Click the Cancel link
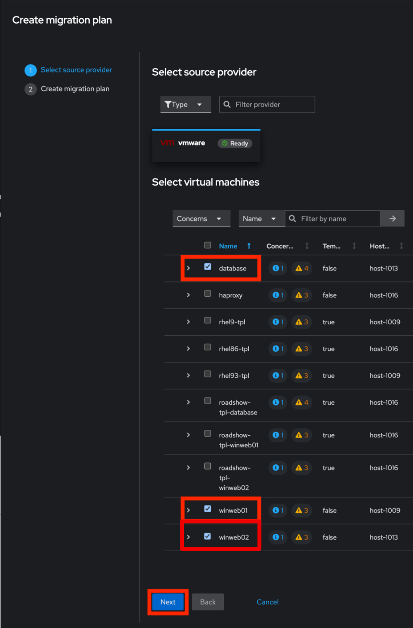The width and height of the screenshot is (413, 628). (267, 602)
